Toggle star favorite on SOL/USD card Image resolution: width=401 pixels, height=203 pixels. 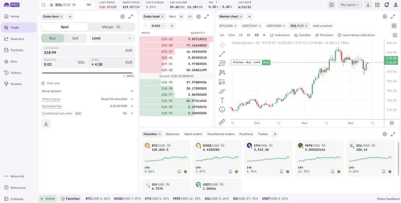390,171
